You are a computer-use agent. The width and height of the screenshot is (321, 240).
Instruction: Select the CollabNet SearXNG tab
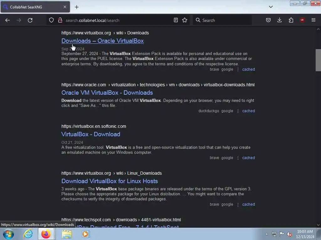click(35, 7)
